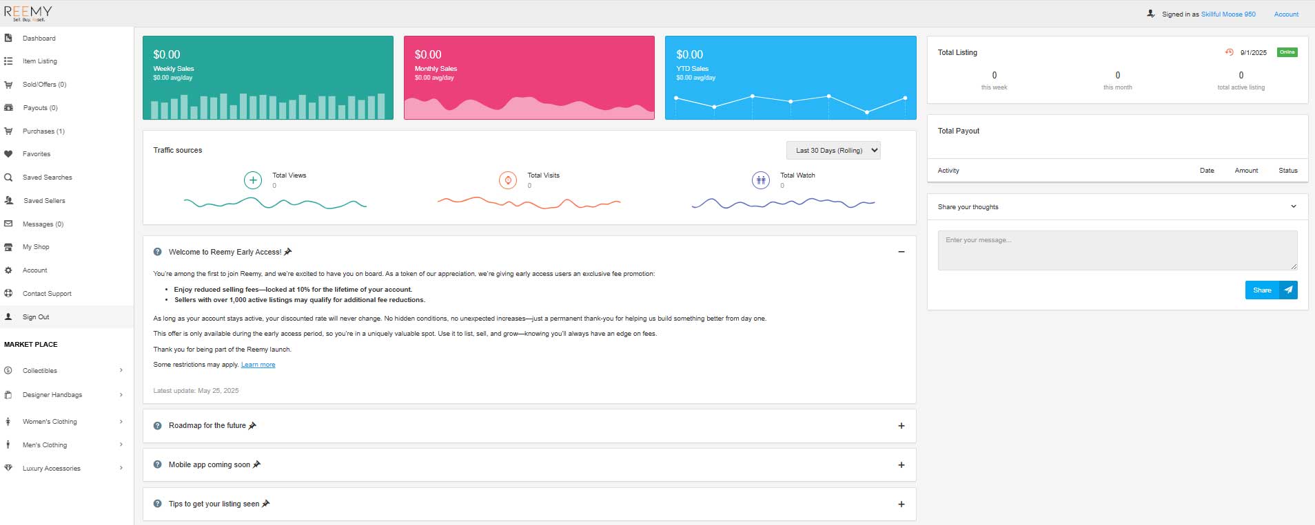Click the refresh history icon beside 9/1/2025
Image resolution: width=1315 pixels, height=525 pixels.
1229,52
